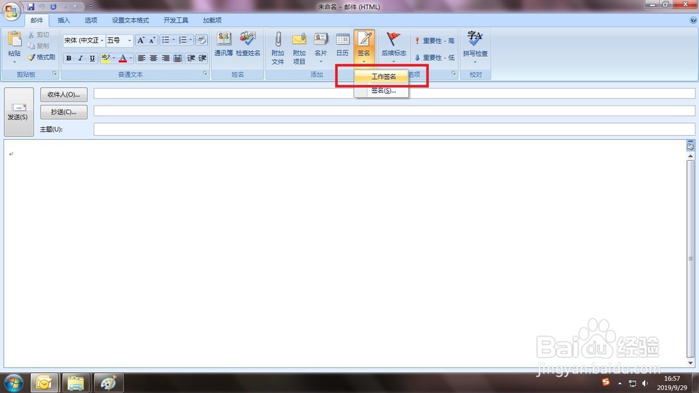Image resolution: width=699 pixels, height=393 pixels.
Task: Switch to the 邮件 ribbon tab
Action: pyautogui.click(x=36, y=20)
